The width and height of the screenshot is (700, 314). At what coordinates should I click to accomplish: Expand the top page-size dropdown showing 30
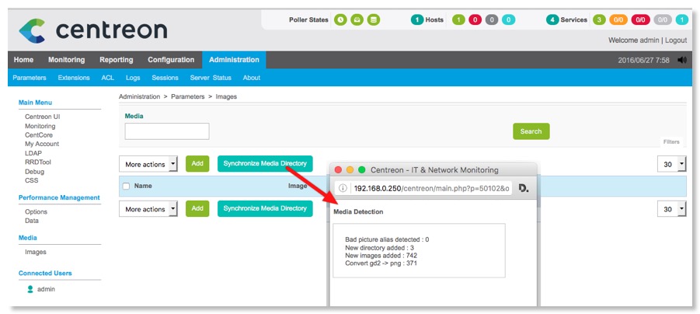[671, 164]
